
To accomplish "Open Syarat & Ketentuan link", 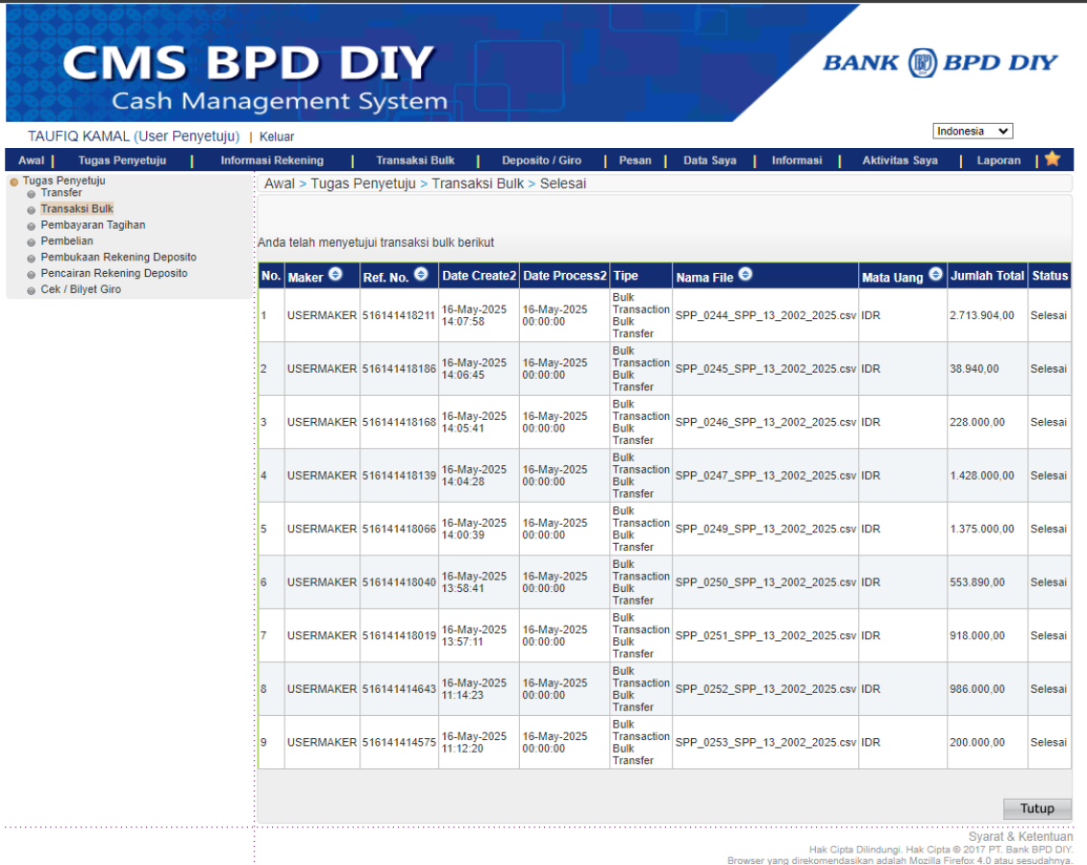I will 1021,836.
